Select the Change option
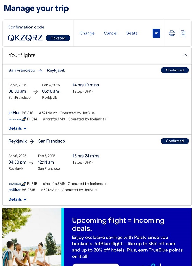The width and height of the screenshot is (194, 266). point(87,33)
